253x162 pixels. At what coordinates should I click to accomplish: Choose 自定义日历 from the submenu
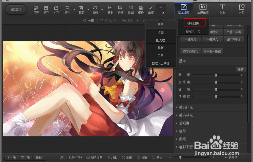(193, 31)
